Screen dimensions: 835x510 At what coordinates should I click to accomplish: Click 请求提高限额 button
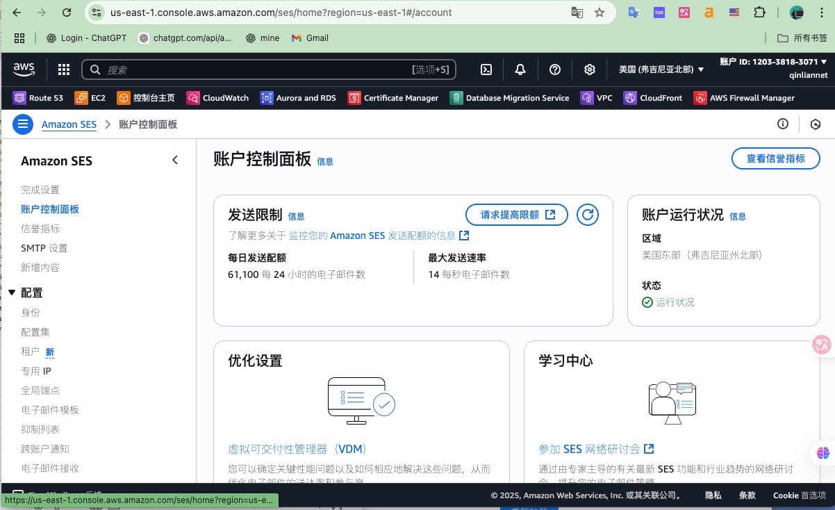[x=517, y=215]
